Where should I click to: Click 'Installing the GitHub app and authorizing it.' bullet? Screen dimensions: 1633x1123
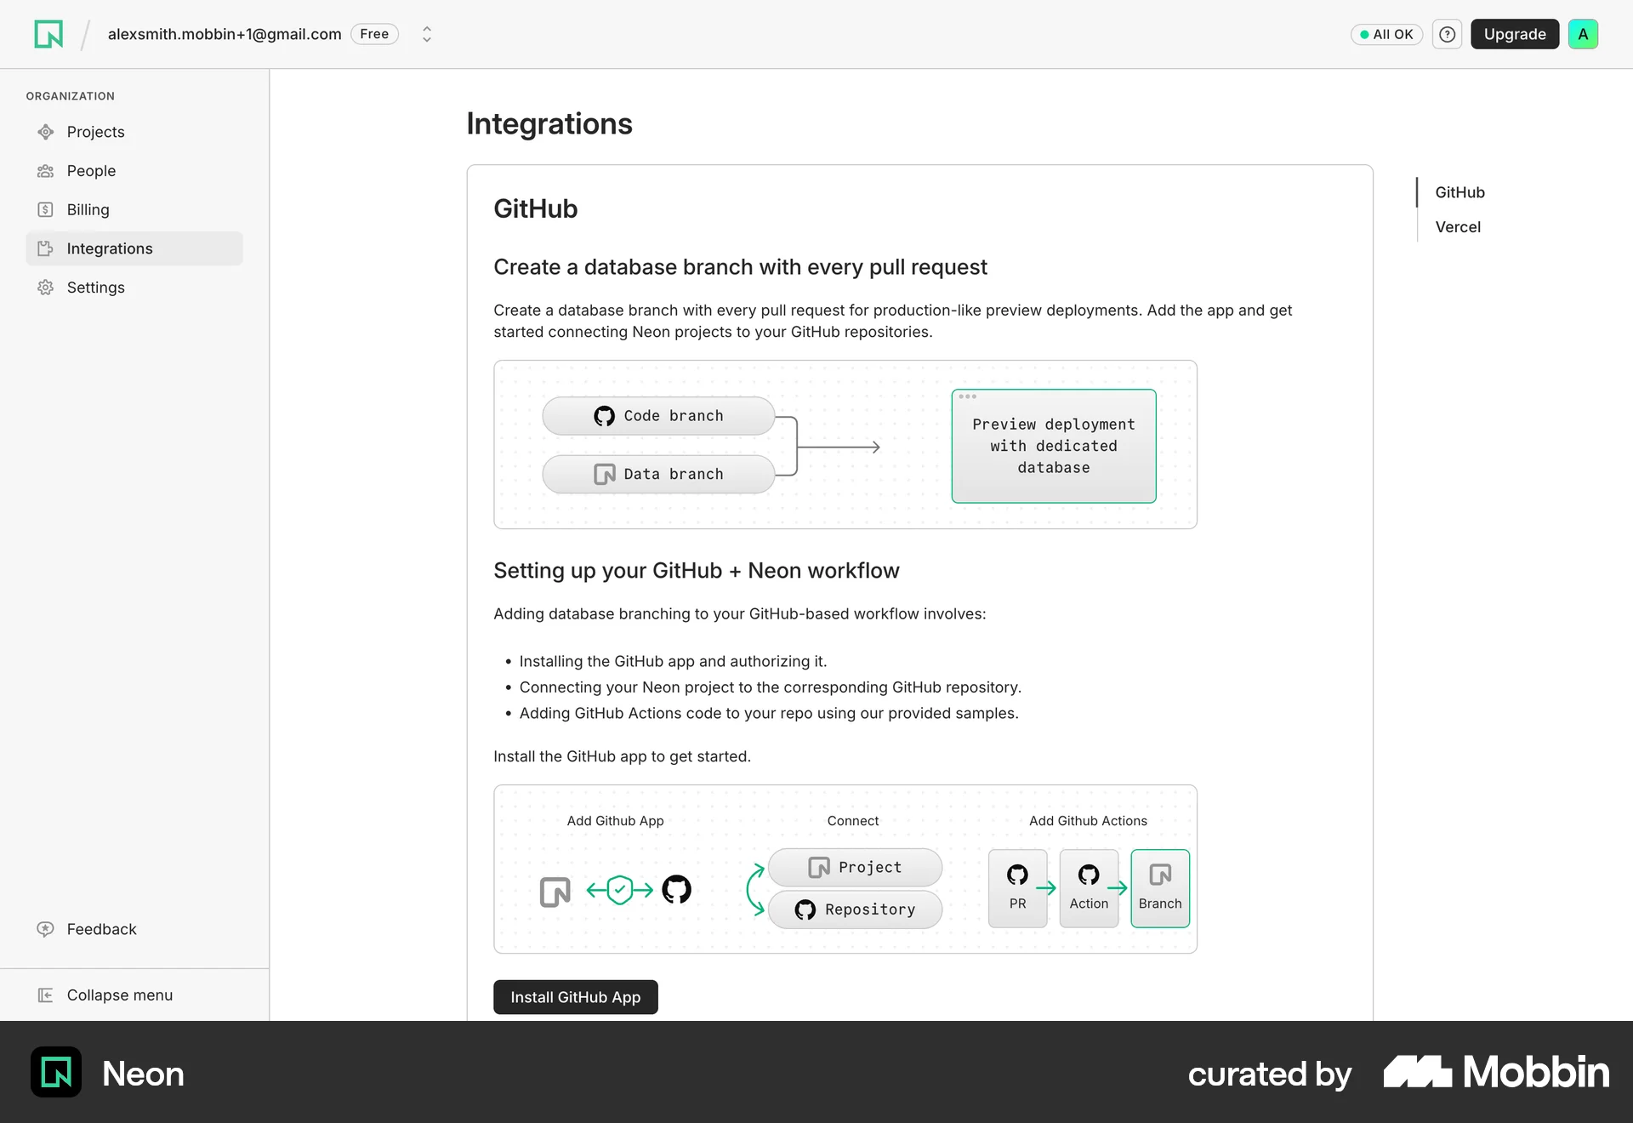[x=673, y=661]
